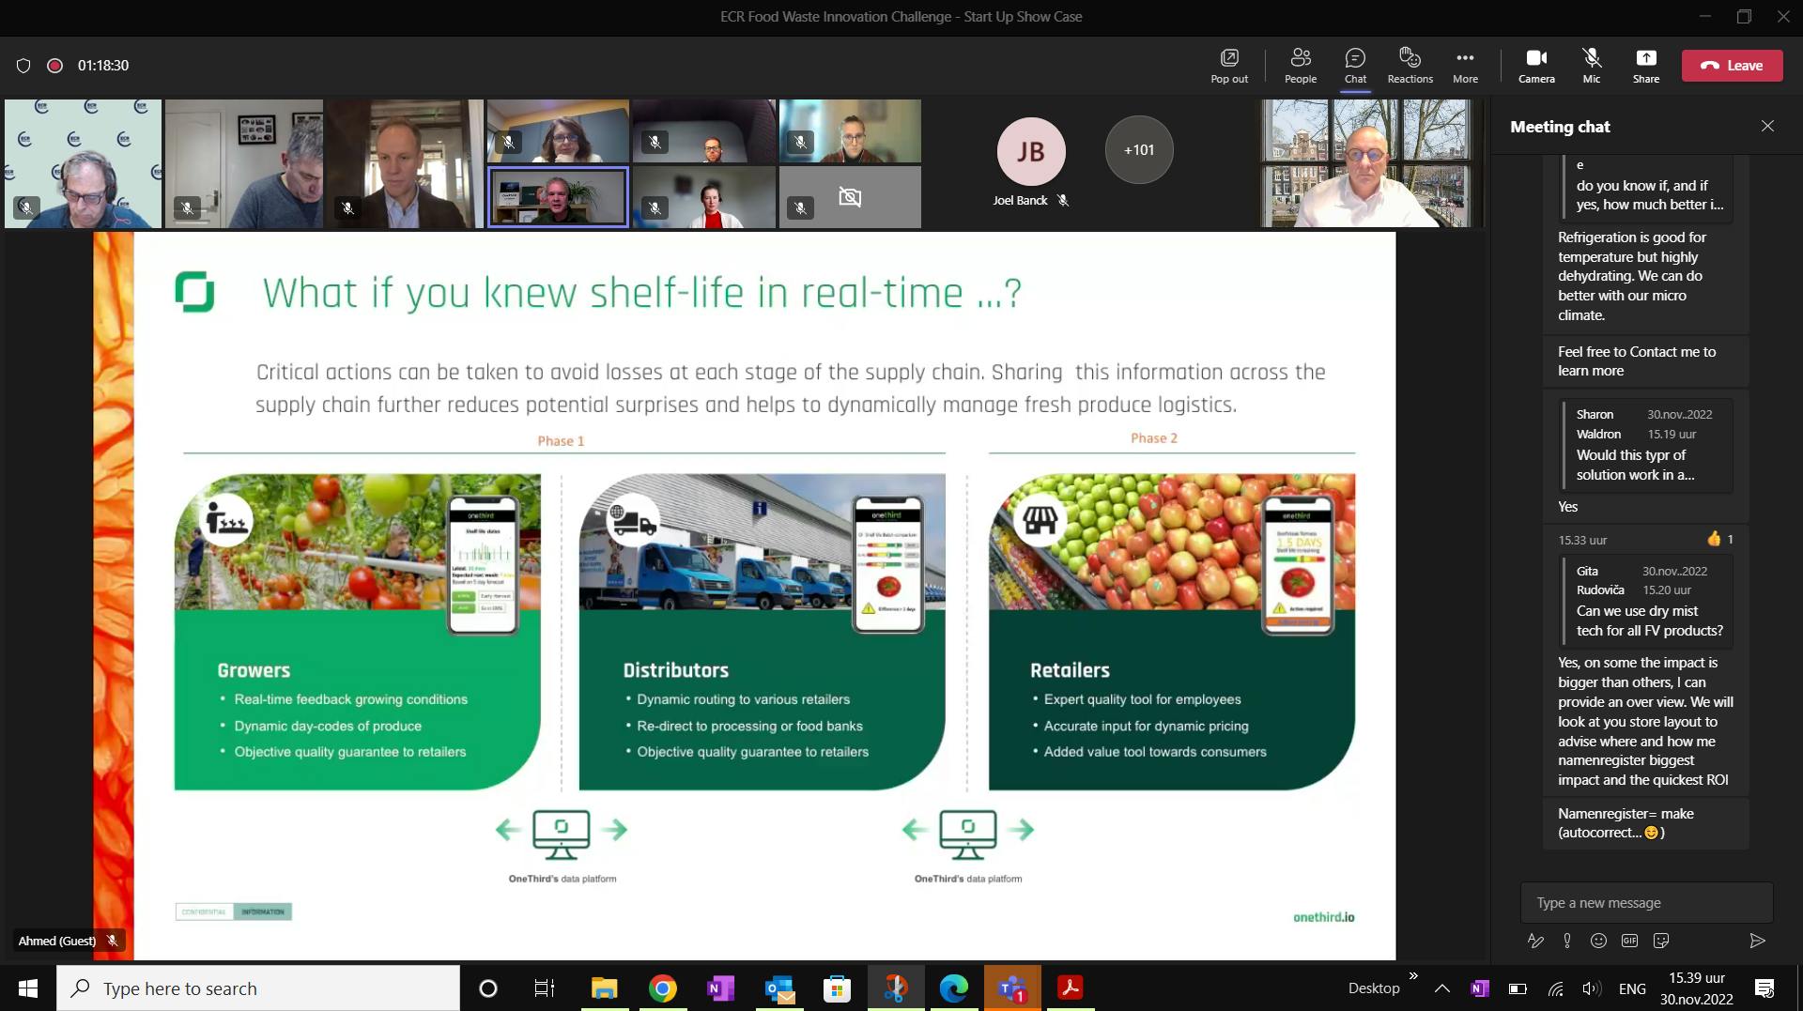The width and height of the screenshot is (1803, 1011).
Task: Open the clock and calendar flyout
Action: coord(1696,988)
